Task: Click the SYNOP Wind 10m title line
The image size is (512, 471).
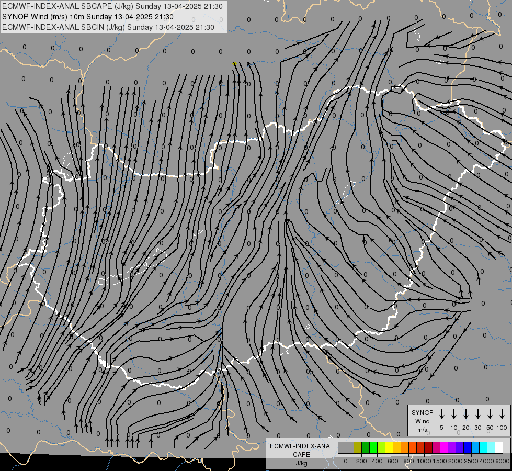Action: pos(87,17)
